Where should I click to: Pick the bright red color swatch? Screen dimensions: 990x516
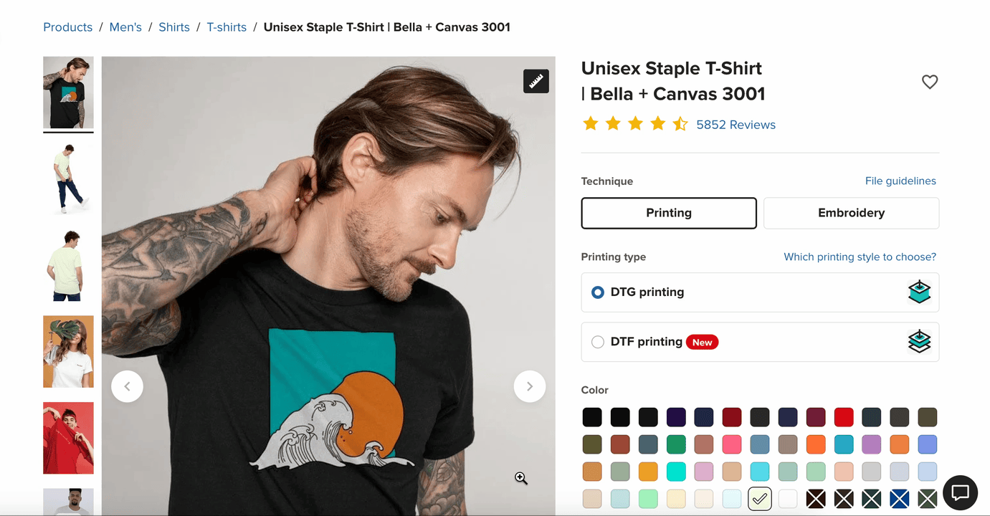pos(844,417)
